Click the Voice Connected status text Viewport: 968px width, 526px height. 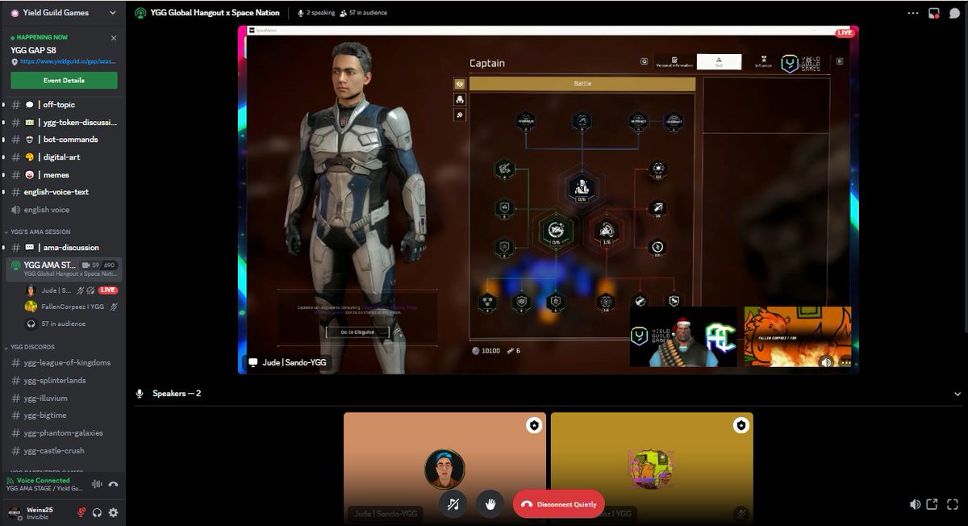[x=44, y=480]
